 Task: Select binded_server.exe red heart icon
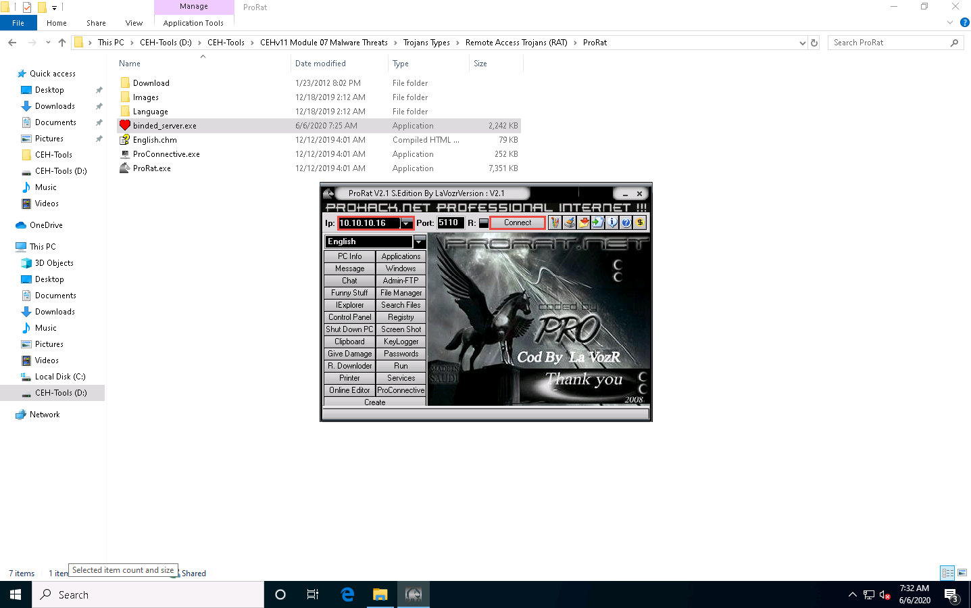pos(125,125)
